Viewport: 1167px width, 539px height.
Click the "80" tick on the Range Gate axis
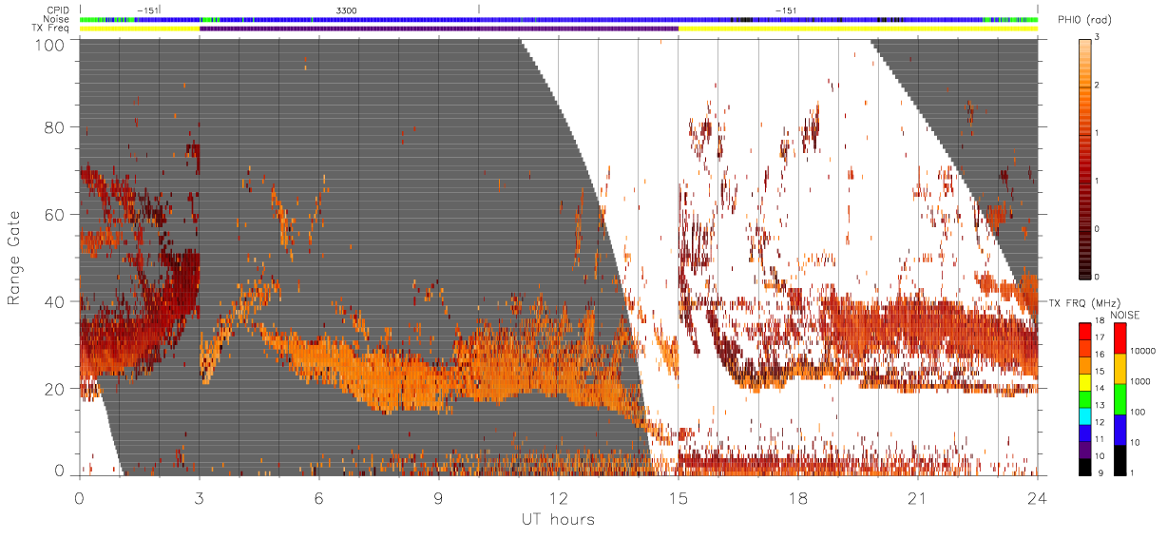point(54,126)
